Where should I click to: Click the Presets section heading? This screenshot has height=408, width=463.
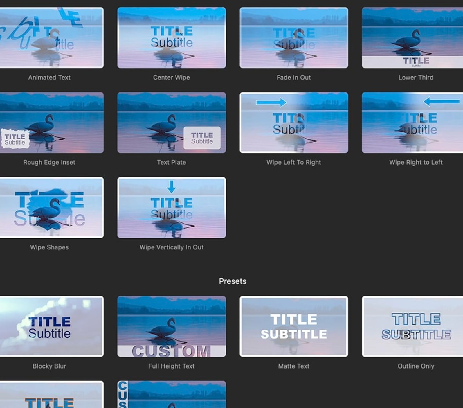[x=233, y=281]
